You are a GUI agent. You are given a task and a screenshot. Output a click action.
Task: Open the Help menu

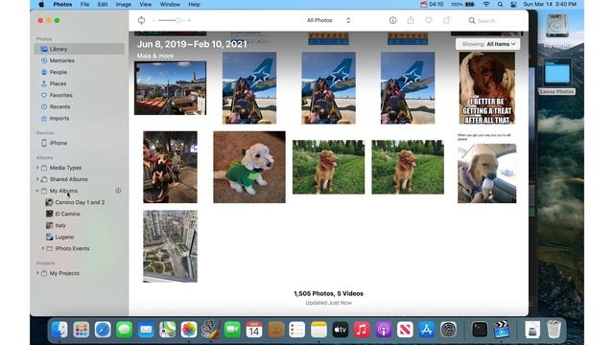click(194, 4)
